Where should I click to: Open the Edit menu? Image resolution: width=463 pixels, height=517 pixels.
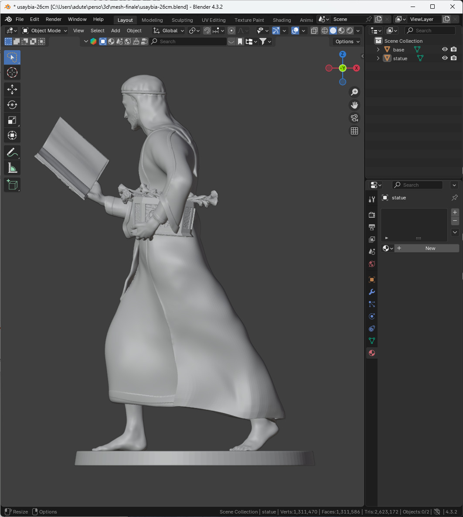(x=34, y=19)
